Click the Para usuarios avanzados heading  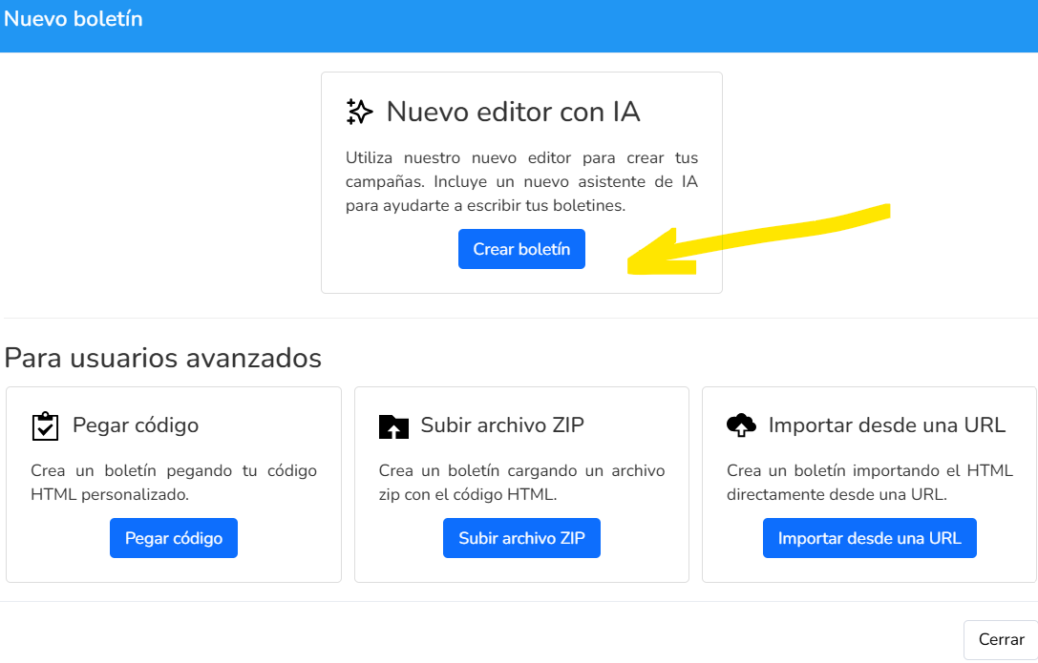(163, 359)
